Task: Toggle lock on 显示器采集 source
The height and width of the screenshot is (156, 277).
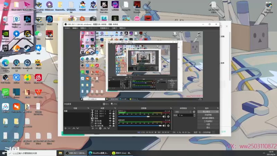Action: 114,125
